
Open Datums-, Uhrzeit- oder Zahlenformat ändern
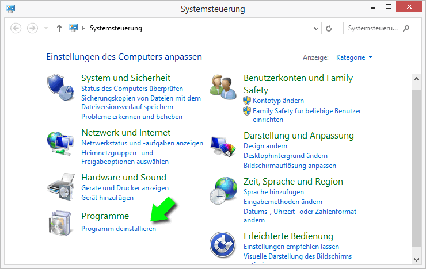300,216
